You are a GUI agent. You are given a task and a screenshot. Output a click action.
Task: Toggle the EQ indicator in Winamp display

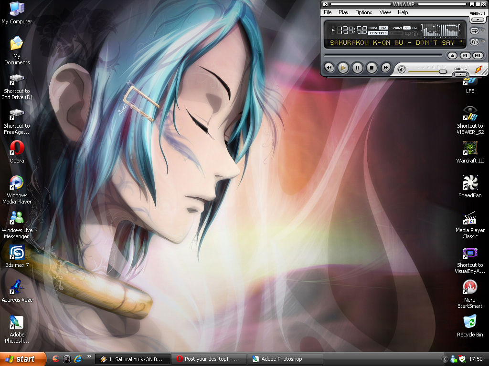415,28
